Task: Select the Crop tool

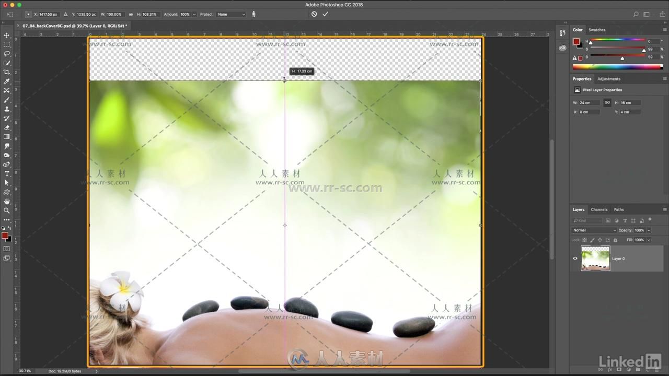Action: [x=7, y=72]
